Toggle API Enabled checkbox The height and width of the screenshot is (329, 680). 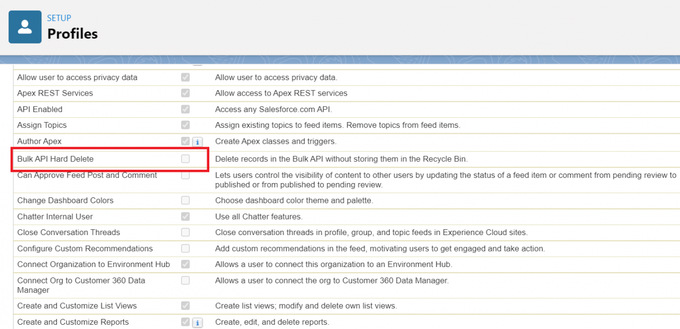pyautogui.click(x=185, y=109)
